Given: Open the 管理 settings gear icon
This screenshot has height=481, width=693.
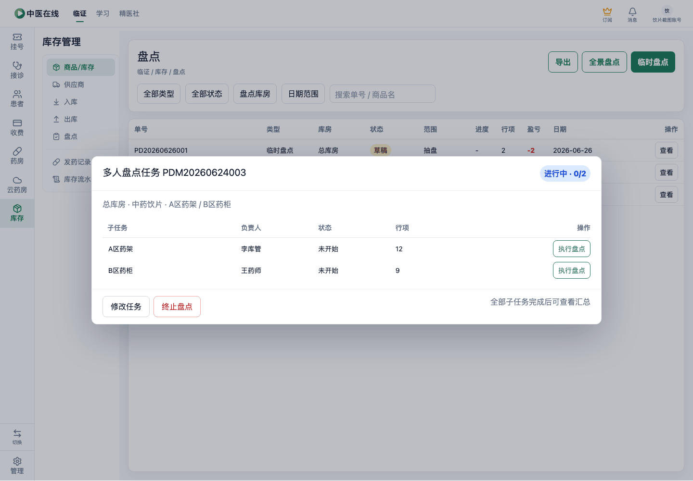Looking at the screenshot, I should click(x=17, y=466).
